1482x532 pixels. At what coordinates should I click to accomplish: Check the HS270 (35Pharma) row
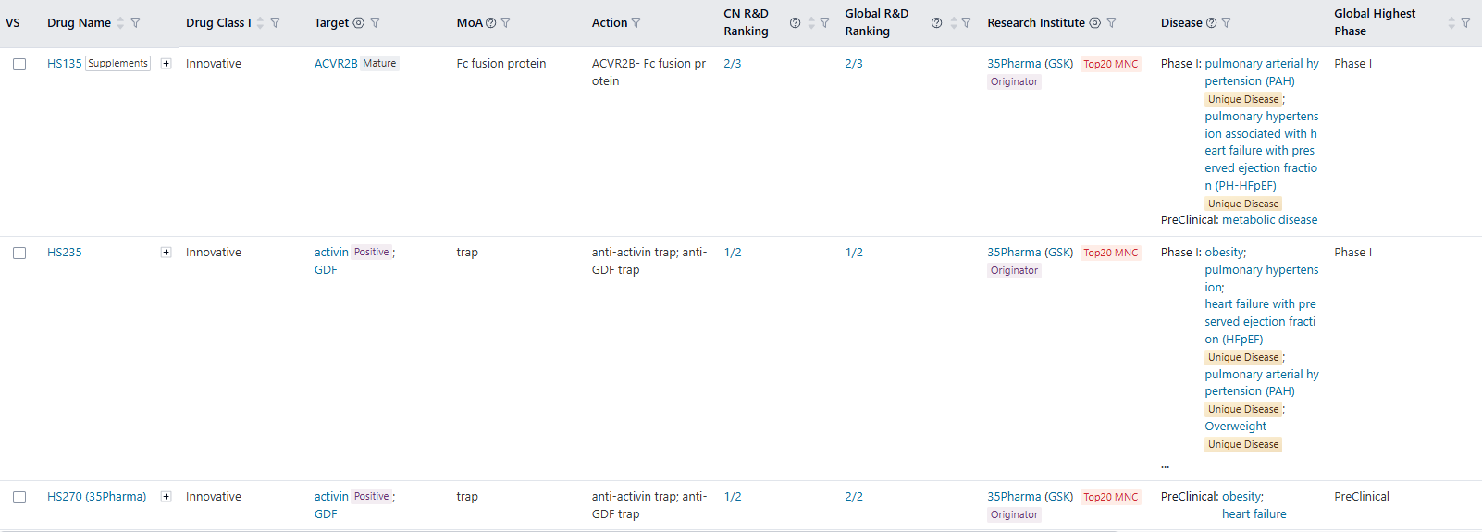(x=19, y=497)
